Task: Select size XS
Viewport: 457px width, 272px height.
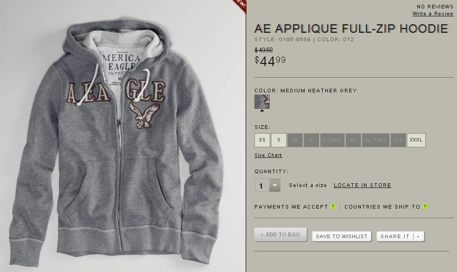Action: [262, 140]
